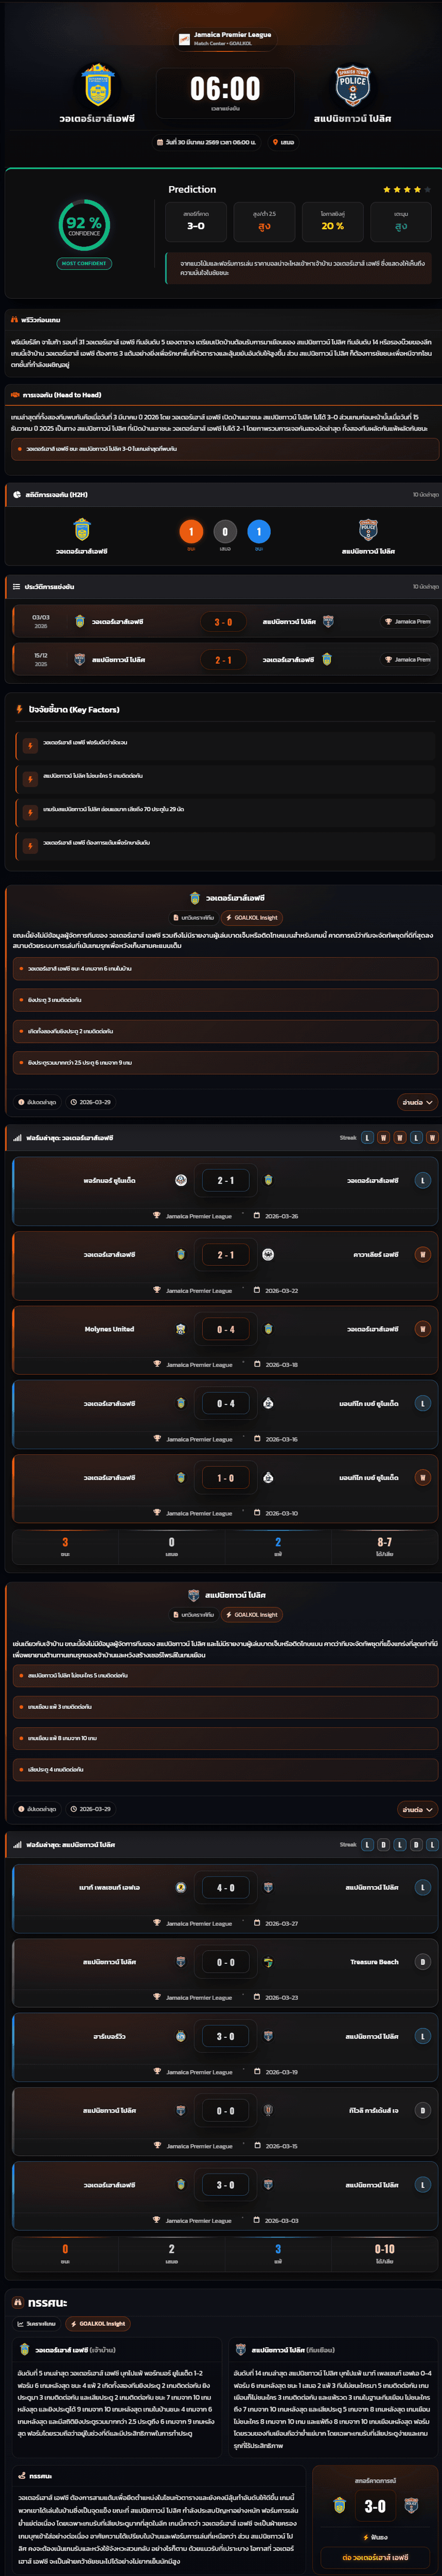Click the calendar icon beside the match date

click(x=160, y=142)
